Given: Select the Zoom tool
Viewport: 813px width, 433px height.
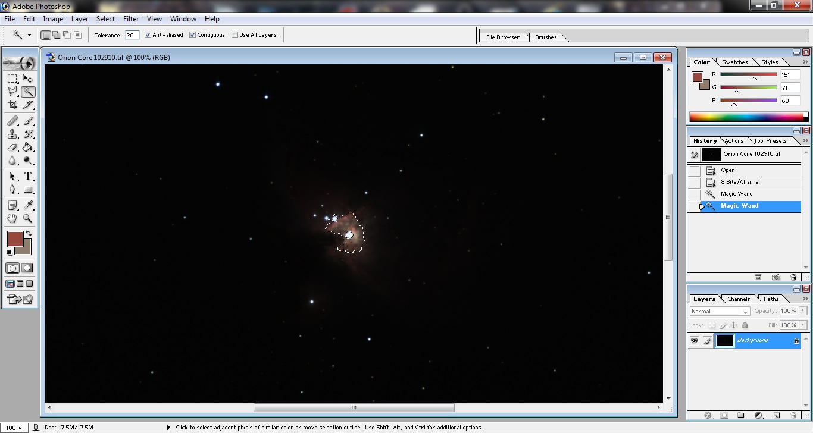Looking at the screenshot, I should tap(28, 218).
